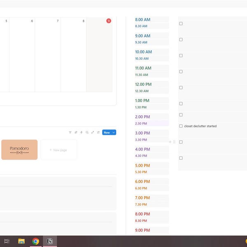Image resolution: width=247 pixels, height=247 pixels.
Task: Click the 1.30 PM time label
Action: [141, 107]
